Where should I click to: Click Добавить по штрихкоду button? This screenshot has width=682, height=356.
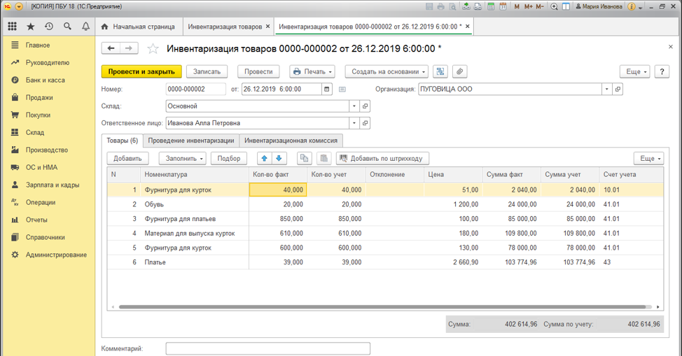pyautogui.click(x=382, y=158)
